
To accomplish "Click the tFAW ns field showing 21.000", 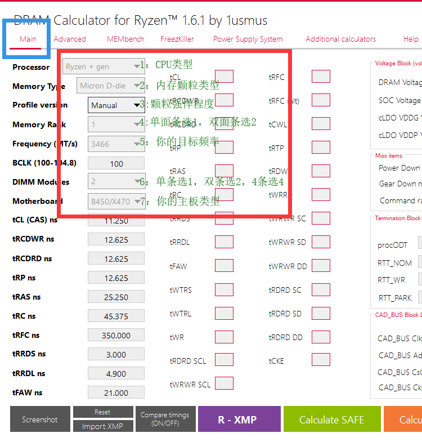I will click(116, 392).
